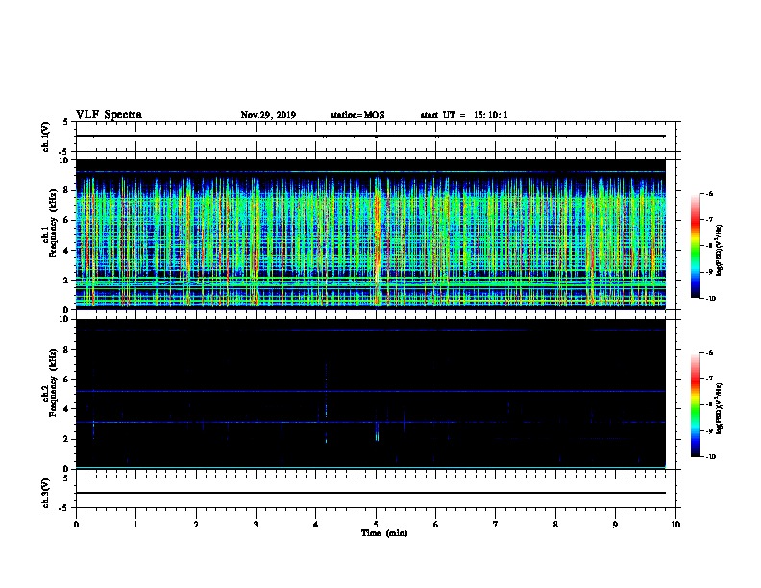The width and height of the screenshot is (761, 588).
Task: Click the time axis tick label "3"
Action: tap(256, 525)
